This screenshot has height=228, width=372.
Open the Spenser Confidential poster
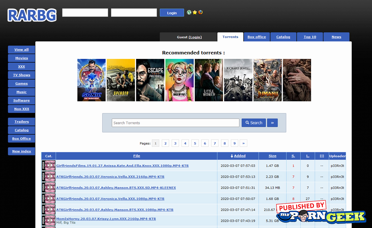[x=121, y=80]
